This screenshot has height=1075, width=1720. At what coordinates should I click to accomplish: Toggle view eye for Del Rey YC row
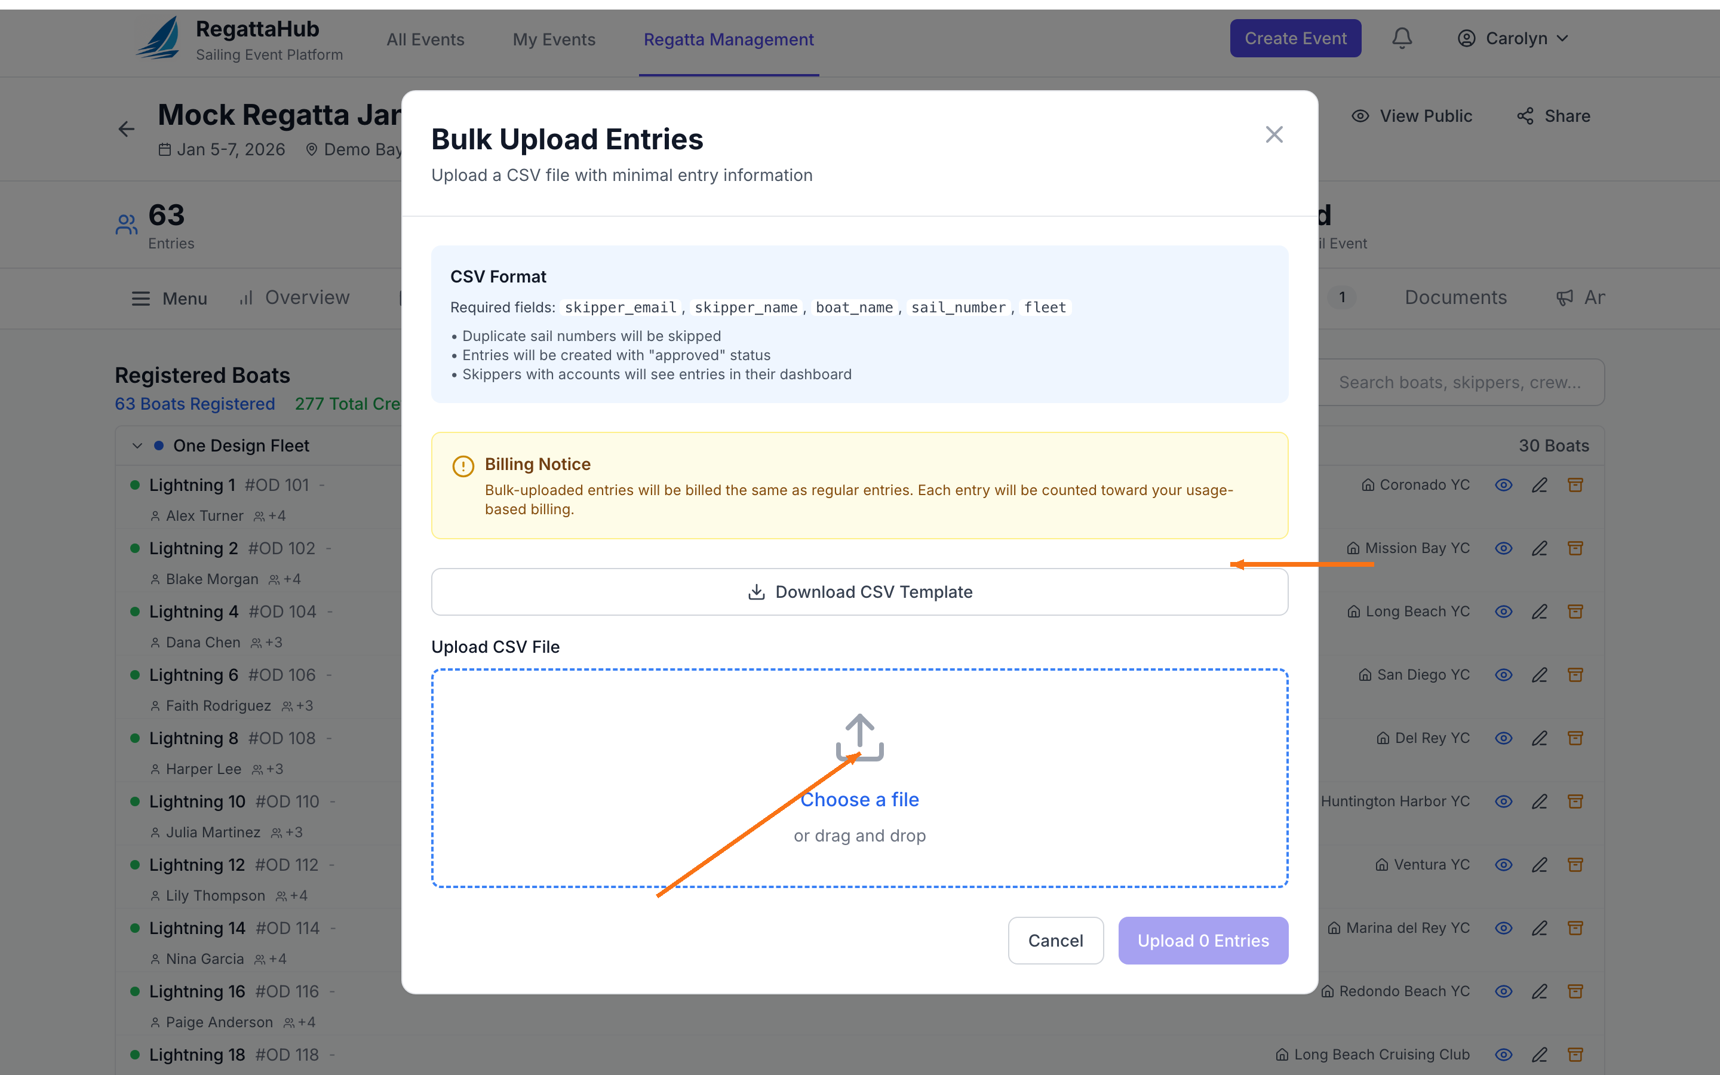tap(1503, 738)
